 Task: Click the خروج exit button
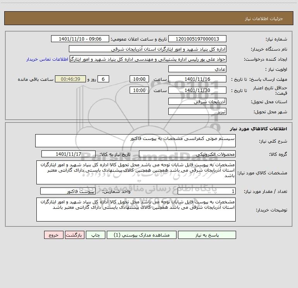point(53,235)
